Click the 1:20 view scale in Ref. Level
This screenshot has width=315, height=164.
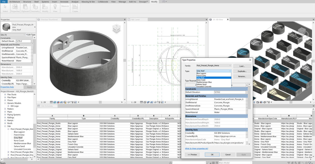pyautogui.click(x=134, y=102)
